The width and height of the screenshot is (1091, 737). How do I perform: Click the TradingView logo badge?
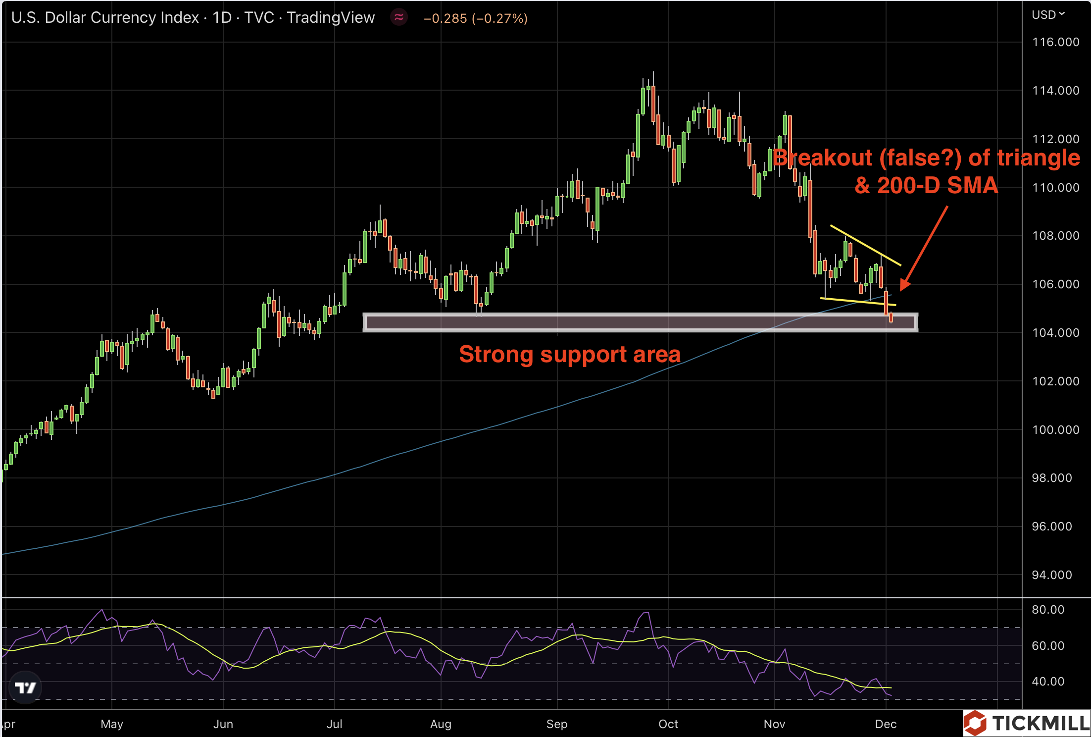(x=25, y=687)
